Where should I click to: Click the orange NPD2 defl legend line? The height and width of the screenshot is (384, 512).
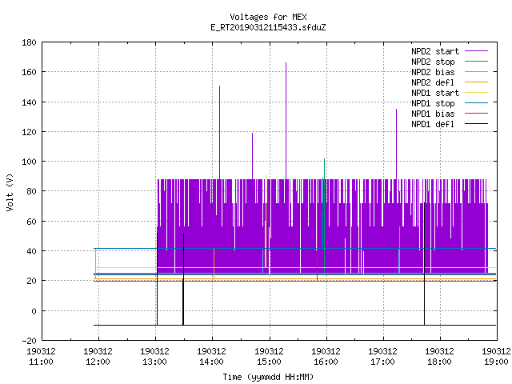(477, 82)
